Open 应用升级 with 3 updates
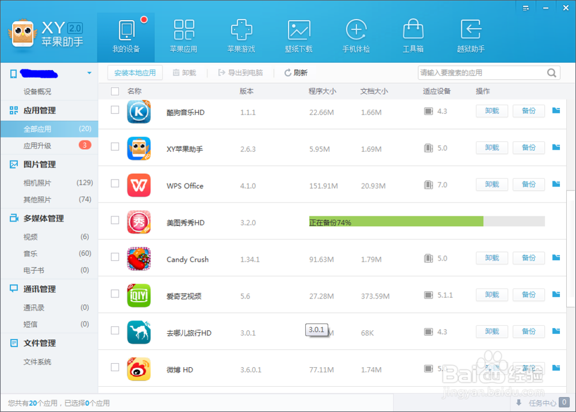The image size is (576, 412). (49, 146)
